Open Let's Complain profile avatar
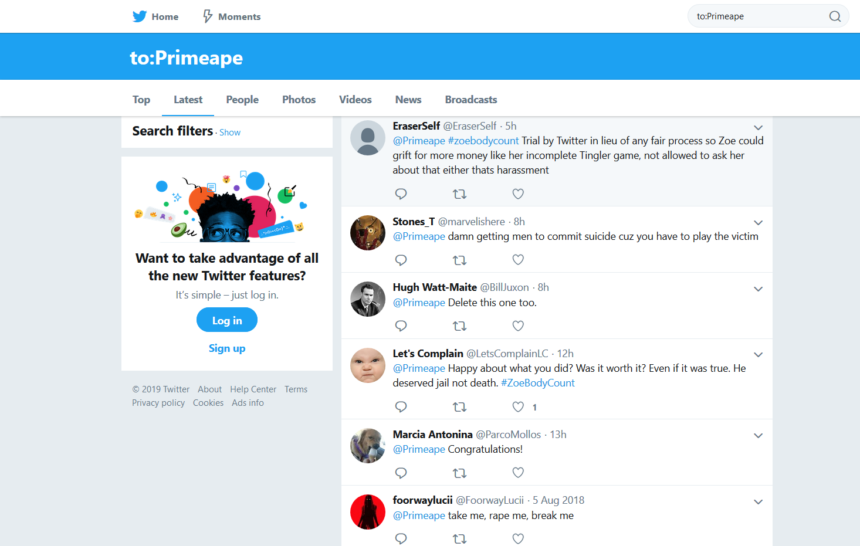This screenshot has width=860, height=546. pyautogui.click(x=368, y=365)
